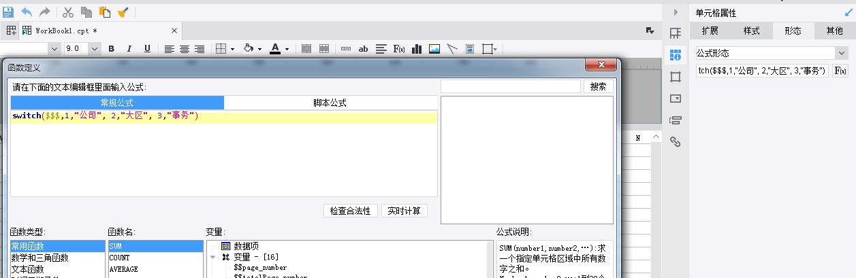The height and width of the screenshot is (278, 856).
Task: Click the function search input field
Action: (511, 87)
